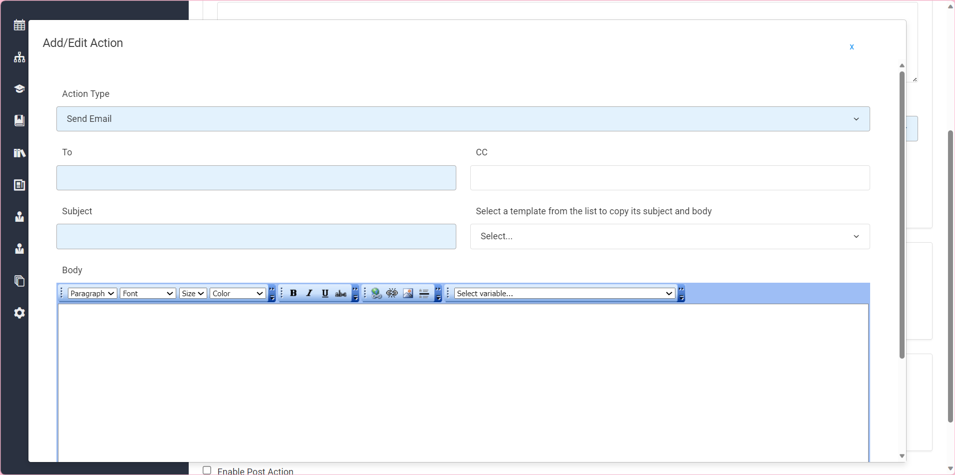Insert a hyperlink using the globe link icon
The width and height of the screenshot is (955, 475).
(376, 293)
